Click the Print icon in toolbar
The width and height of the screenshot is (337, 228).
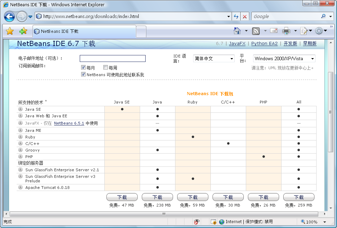pyautogui.click(x=286, y=31)
